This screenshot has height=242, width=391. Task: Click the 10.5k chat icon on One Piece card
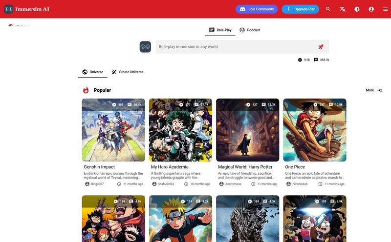[x=331, y=104]
